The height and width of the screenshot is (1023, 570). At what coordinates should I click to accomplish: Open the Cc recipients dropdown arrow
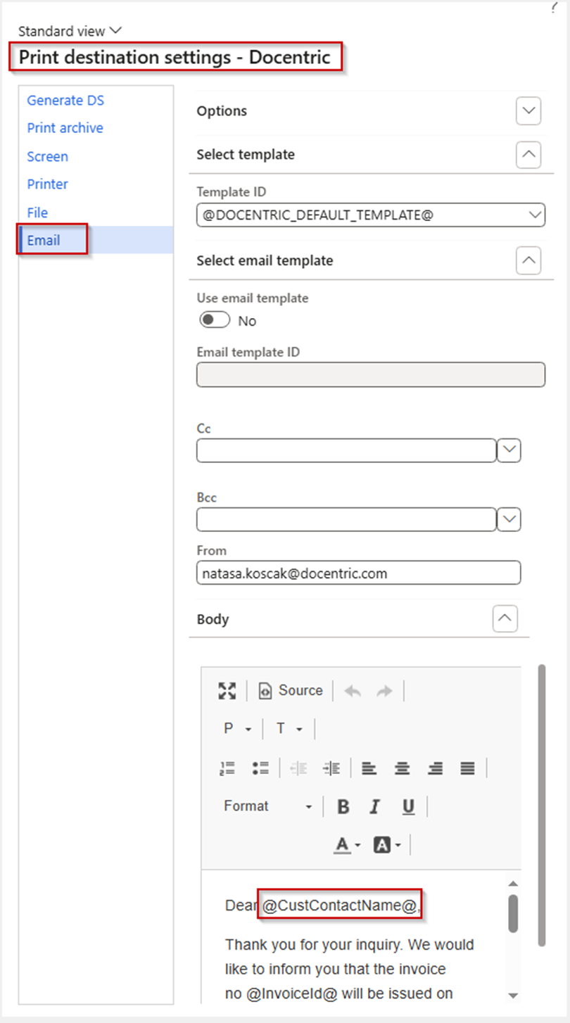(509, 450)
